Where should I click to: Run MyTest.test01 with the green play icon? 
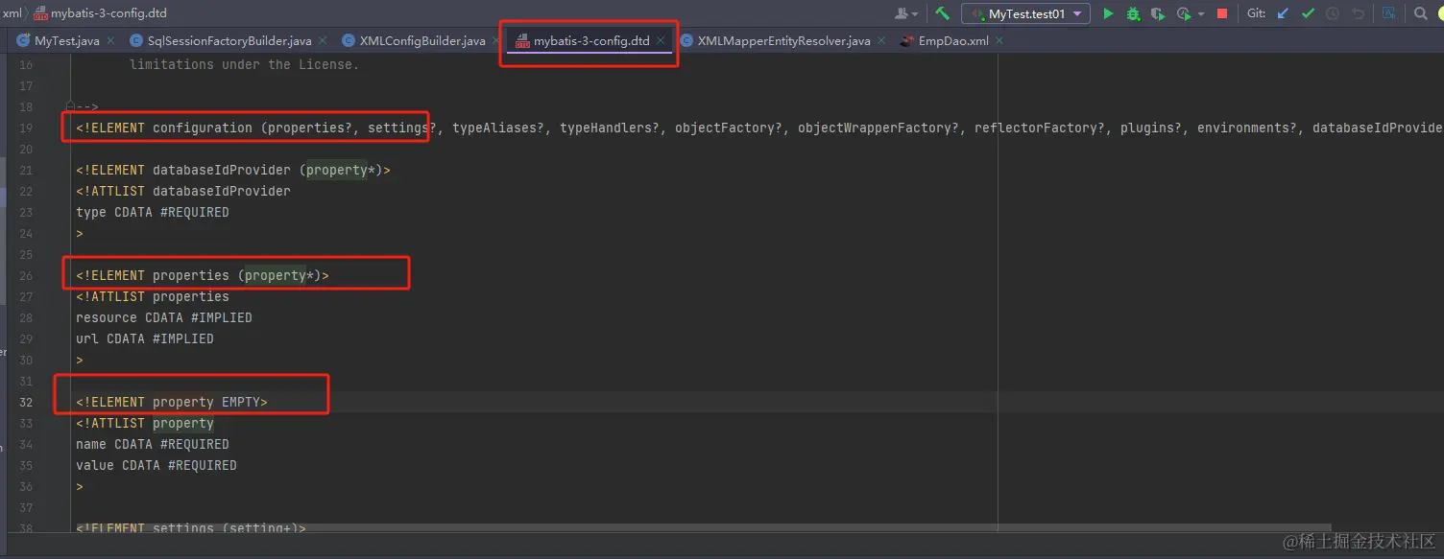click(1108, 13)
